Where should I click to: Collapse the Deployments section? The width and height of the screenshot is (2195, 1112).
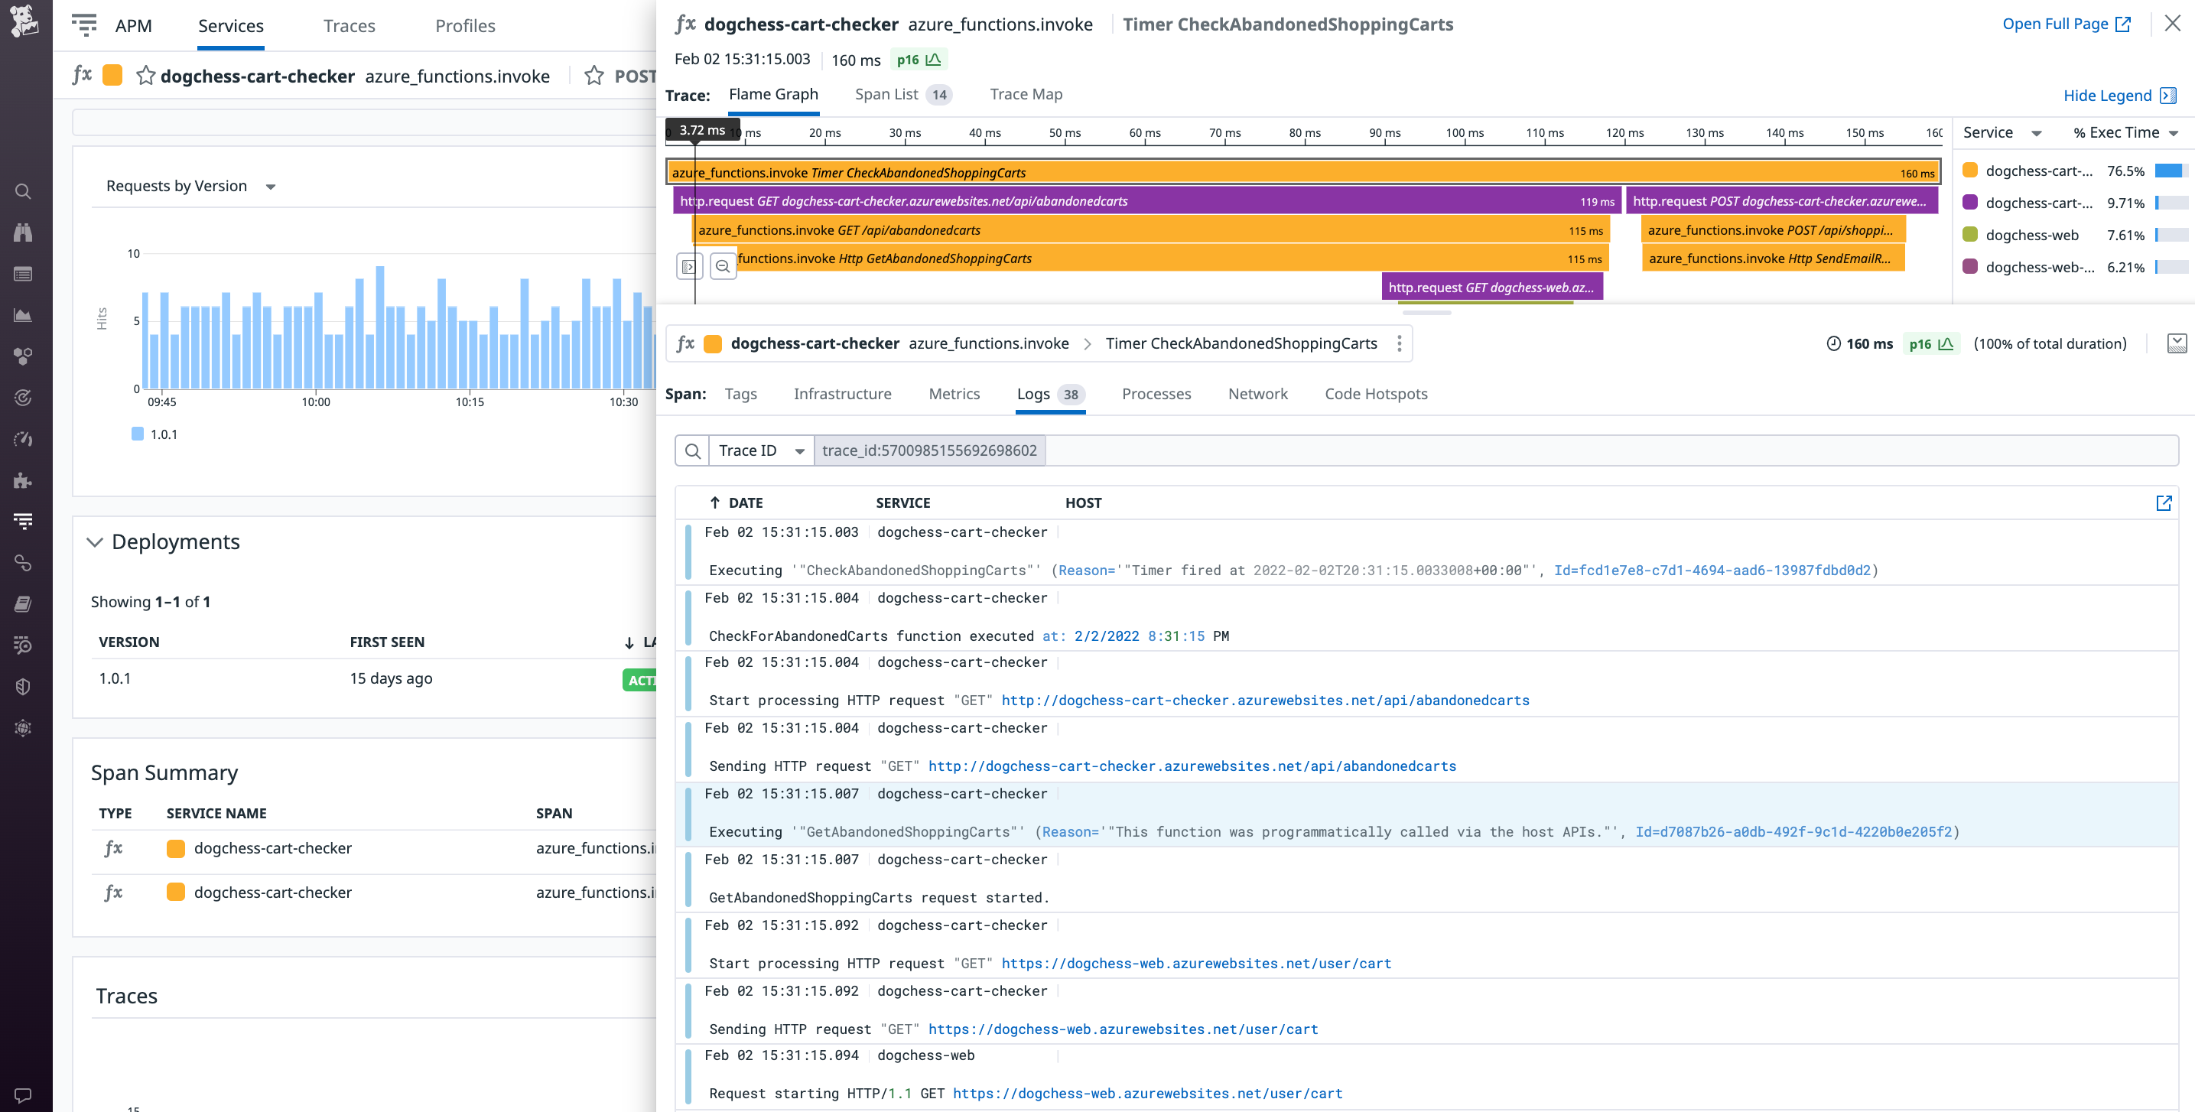[94, 542]
